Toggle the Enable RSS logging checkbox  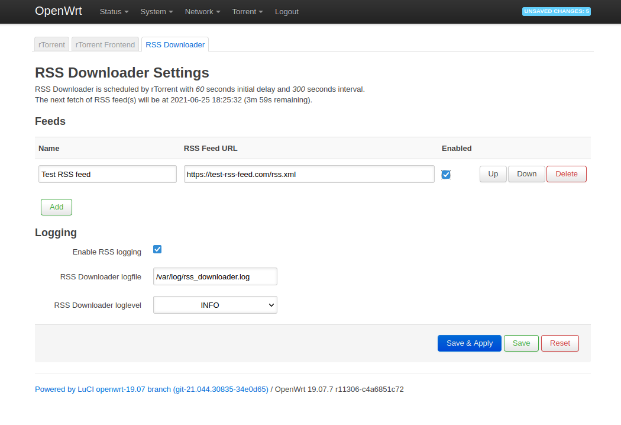coord(157,249)
